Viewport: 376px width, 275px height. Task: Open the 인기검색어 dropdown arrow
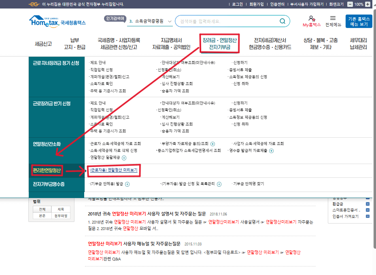pyautogui.click(x=170, y=21)
